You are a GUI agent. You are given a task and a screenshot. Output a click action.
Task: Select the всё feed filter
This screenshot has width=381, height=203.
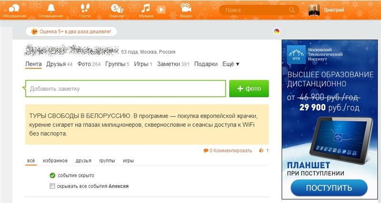click(31, 161)
